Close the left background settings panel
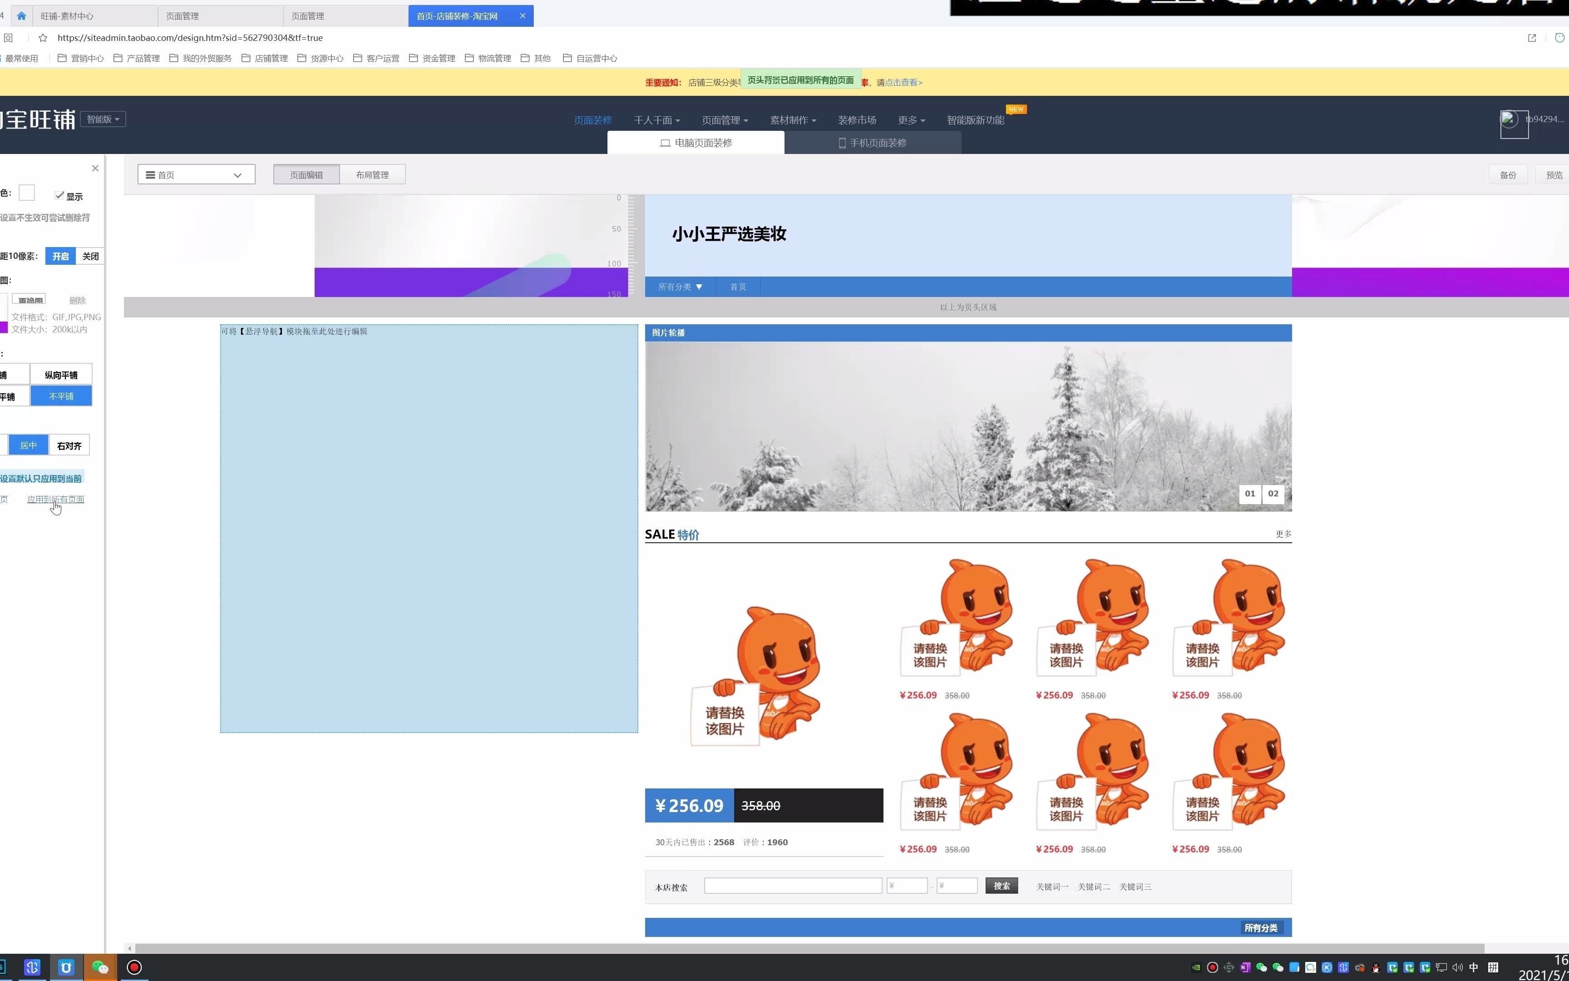 pos(95,168)
